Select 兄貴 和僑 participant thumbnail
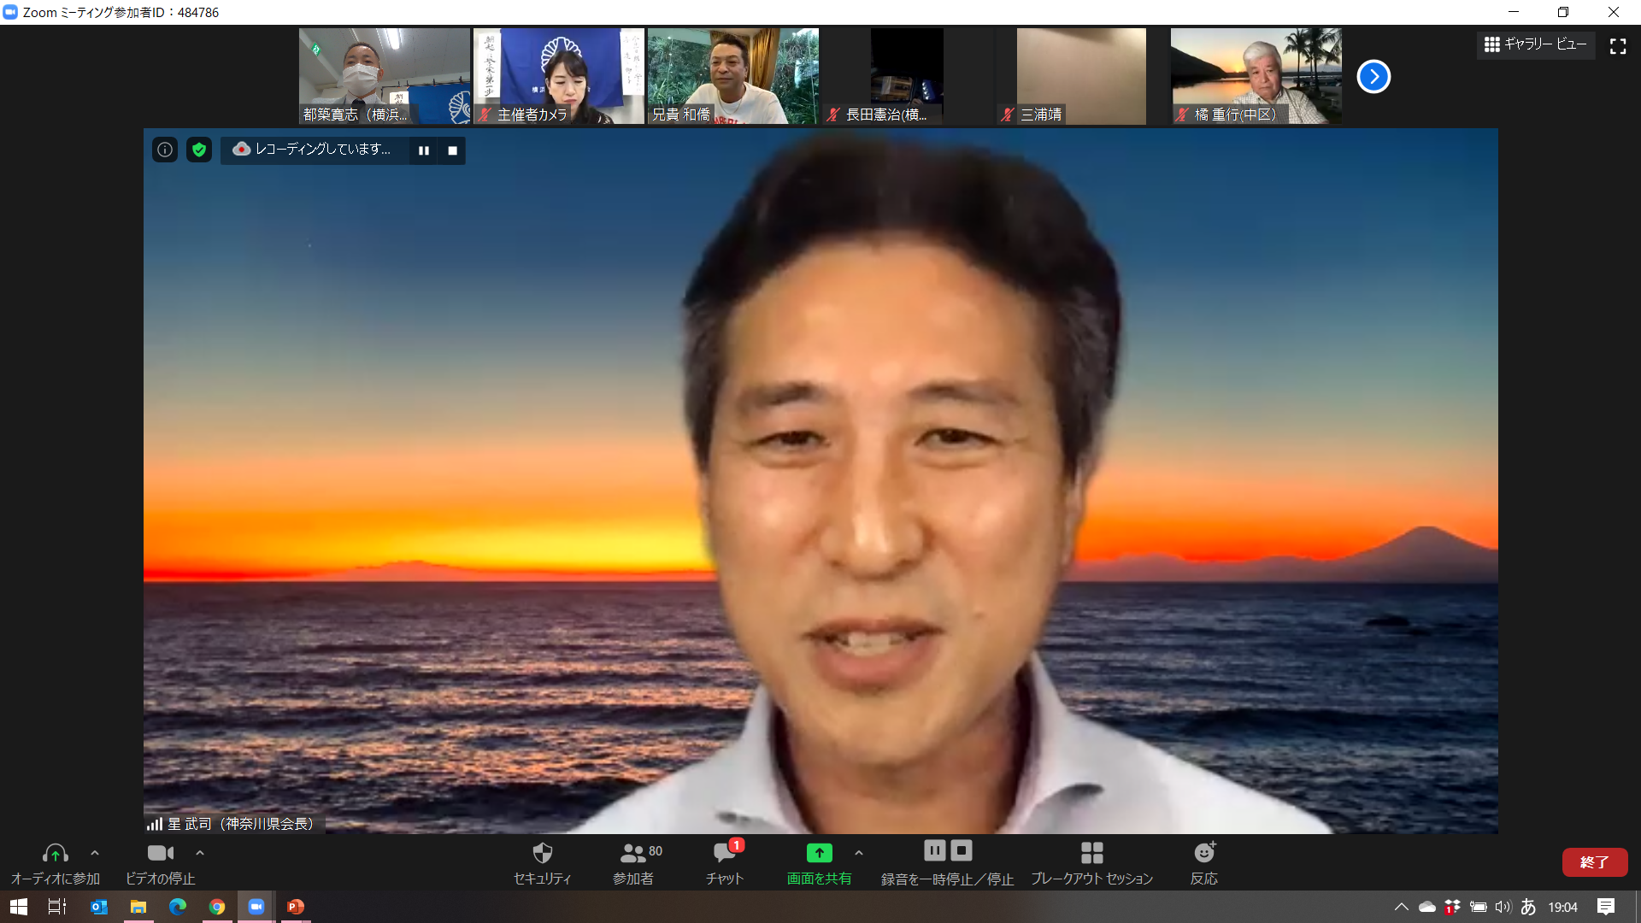 click(732, 76)
